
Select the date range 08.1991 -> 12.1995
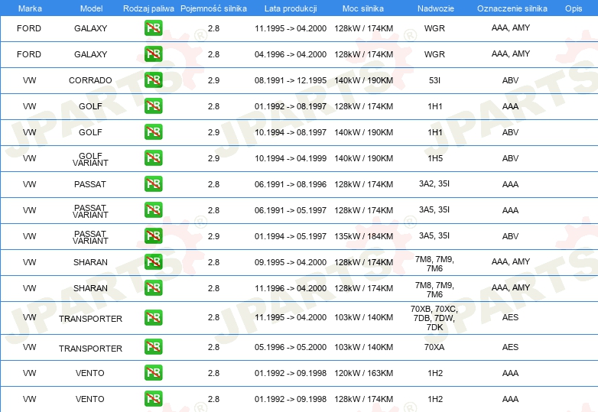pyautogui.click(x=291, y=80)
